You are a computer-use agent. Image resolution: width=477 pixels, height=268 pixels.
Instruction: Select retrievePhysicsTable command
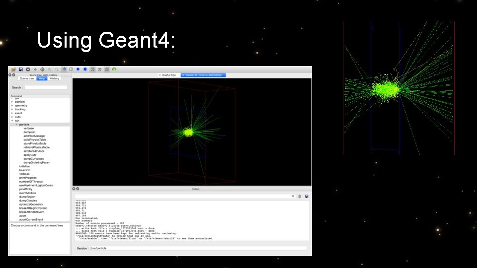(x=36, y=147)
